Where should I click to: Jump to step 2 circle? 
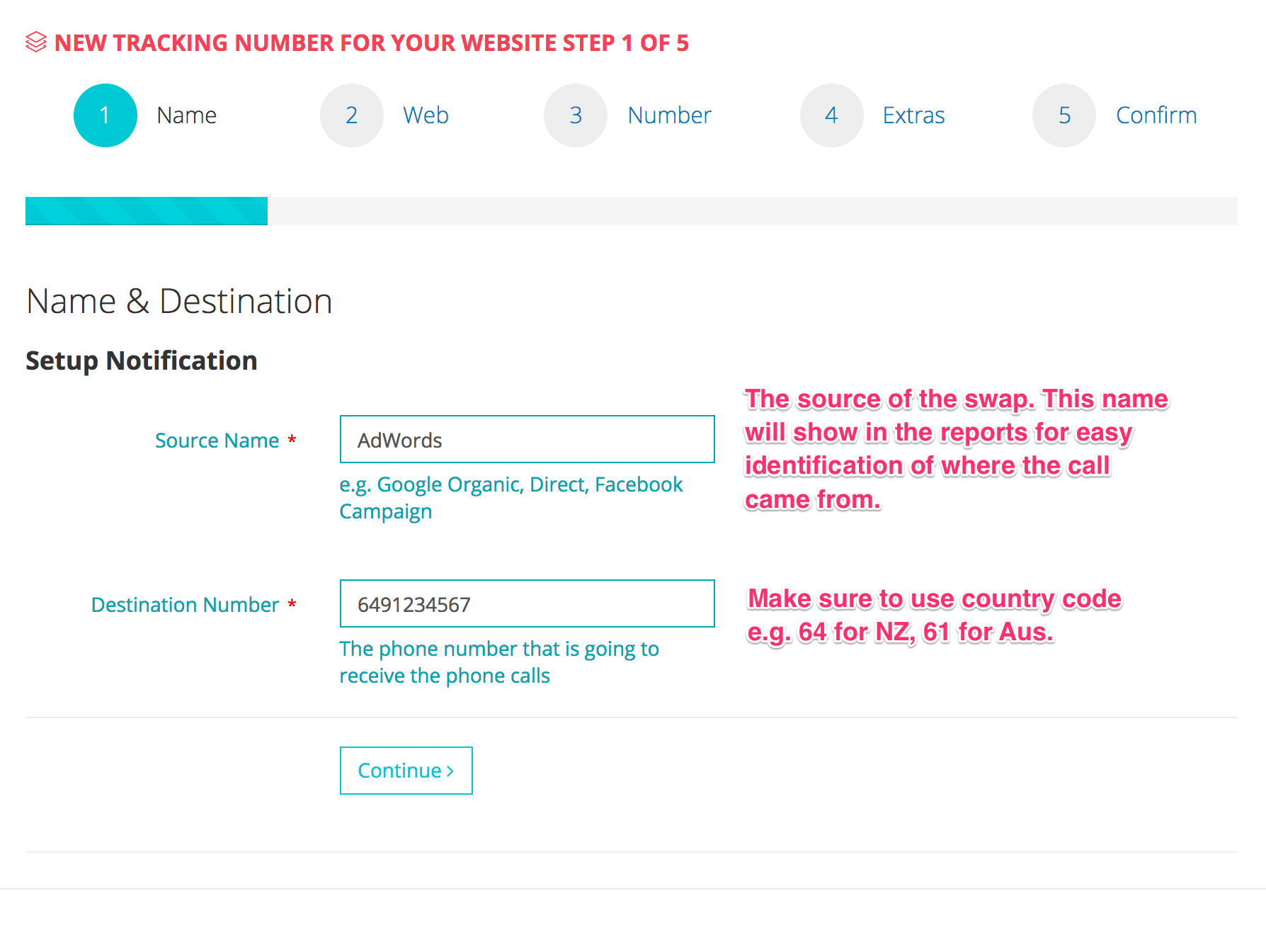[351, 115]
